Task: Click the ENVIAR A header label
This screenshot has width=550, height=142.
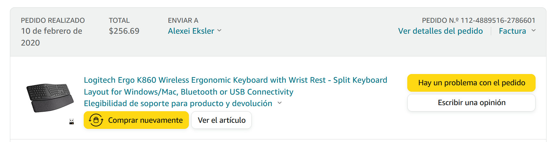Action: tap(183, 21)
